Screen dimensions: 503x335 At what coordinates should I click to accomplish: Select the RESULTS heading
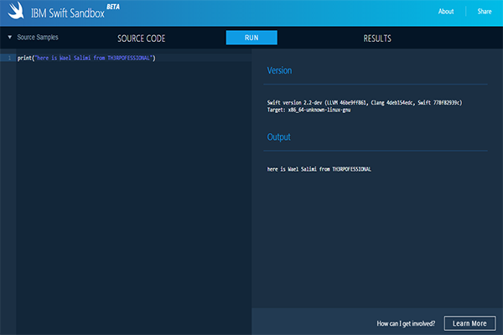point(377,39)
